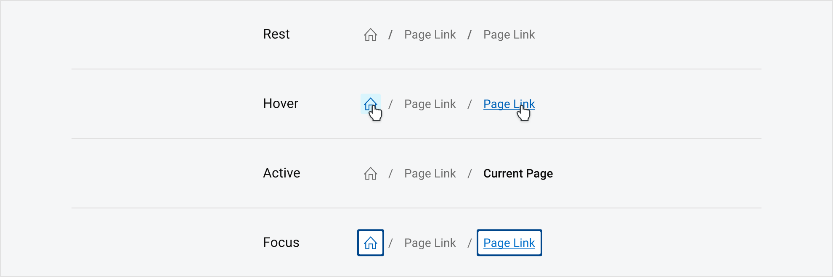
Task: Click second slash separator in Active row
Action: 470,173
